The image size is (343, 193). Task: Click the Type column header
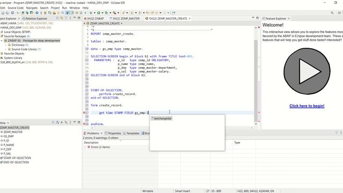point(237,143)
